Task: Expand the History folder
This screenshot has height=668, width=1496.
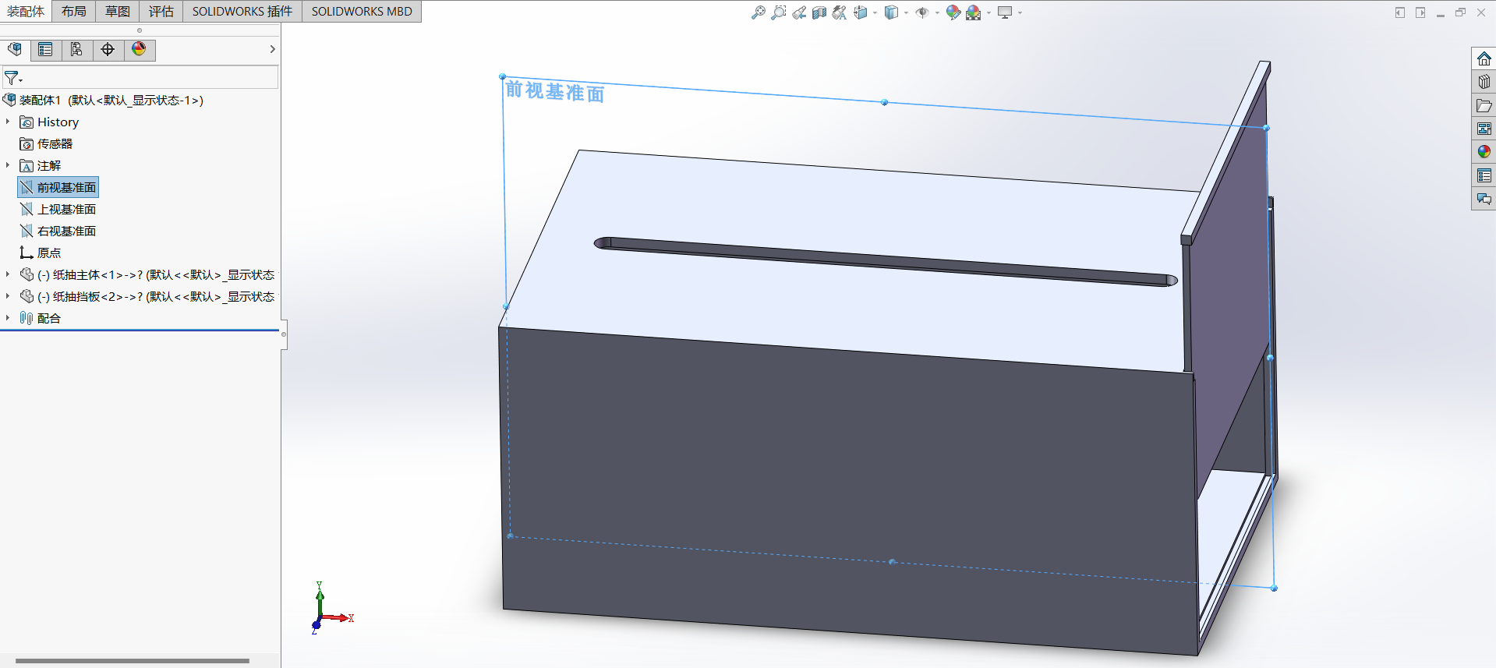Action: [8, 122]
